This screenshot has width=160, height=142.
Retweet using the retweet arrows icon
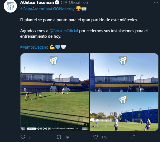(59, 137)
